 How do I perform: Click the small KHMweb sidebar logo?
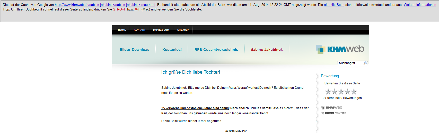click(331, 107)
